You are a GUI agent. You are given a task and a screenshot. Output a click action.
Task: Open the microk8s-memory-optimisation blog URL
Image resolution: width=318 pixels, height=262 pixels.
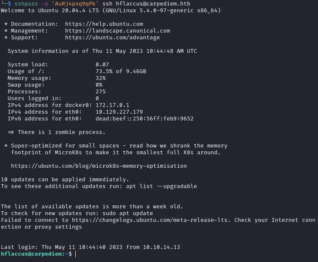point(99,166)
